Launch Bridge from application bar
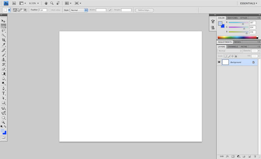This screenshot has width=261, height=159. point(14,3)
